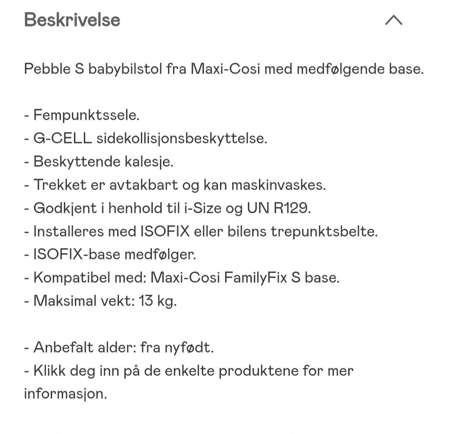
Task: Click the word informasjon on last line
Action: click(66, 394)
